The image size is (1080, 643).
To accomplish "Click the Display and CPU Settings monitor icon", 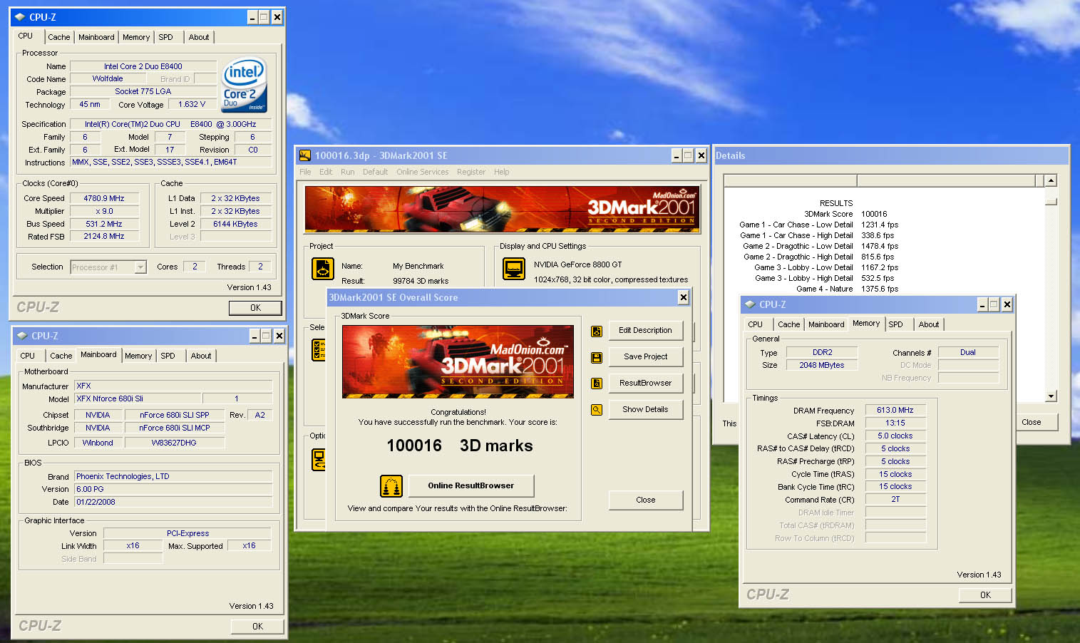I will [x=514, y=269].
